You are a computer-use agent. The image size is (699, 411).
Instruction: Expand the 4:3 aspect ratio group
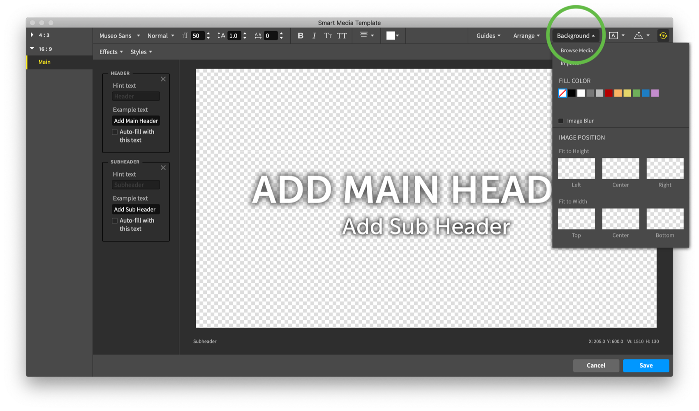32,35
